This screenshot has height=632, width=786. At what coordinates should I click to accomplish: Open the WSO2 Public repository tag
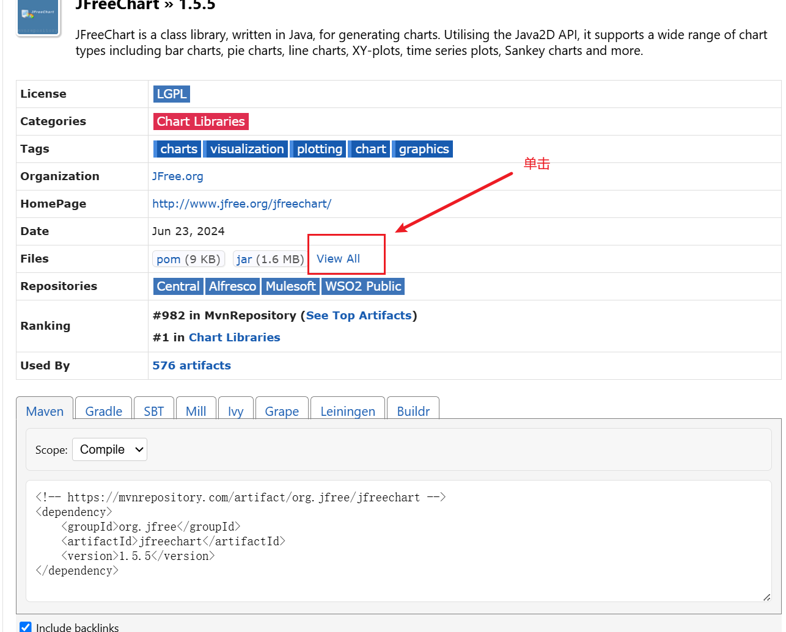(x=363, y=286)
